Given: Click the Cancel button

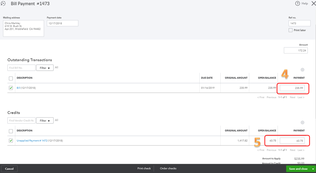Looking at the screenshot, I should [9, 169].
